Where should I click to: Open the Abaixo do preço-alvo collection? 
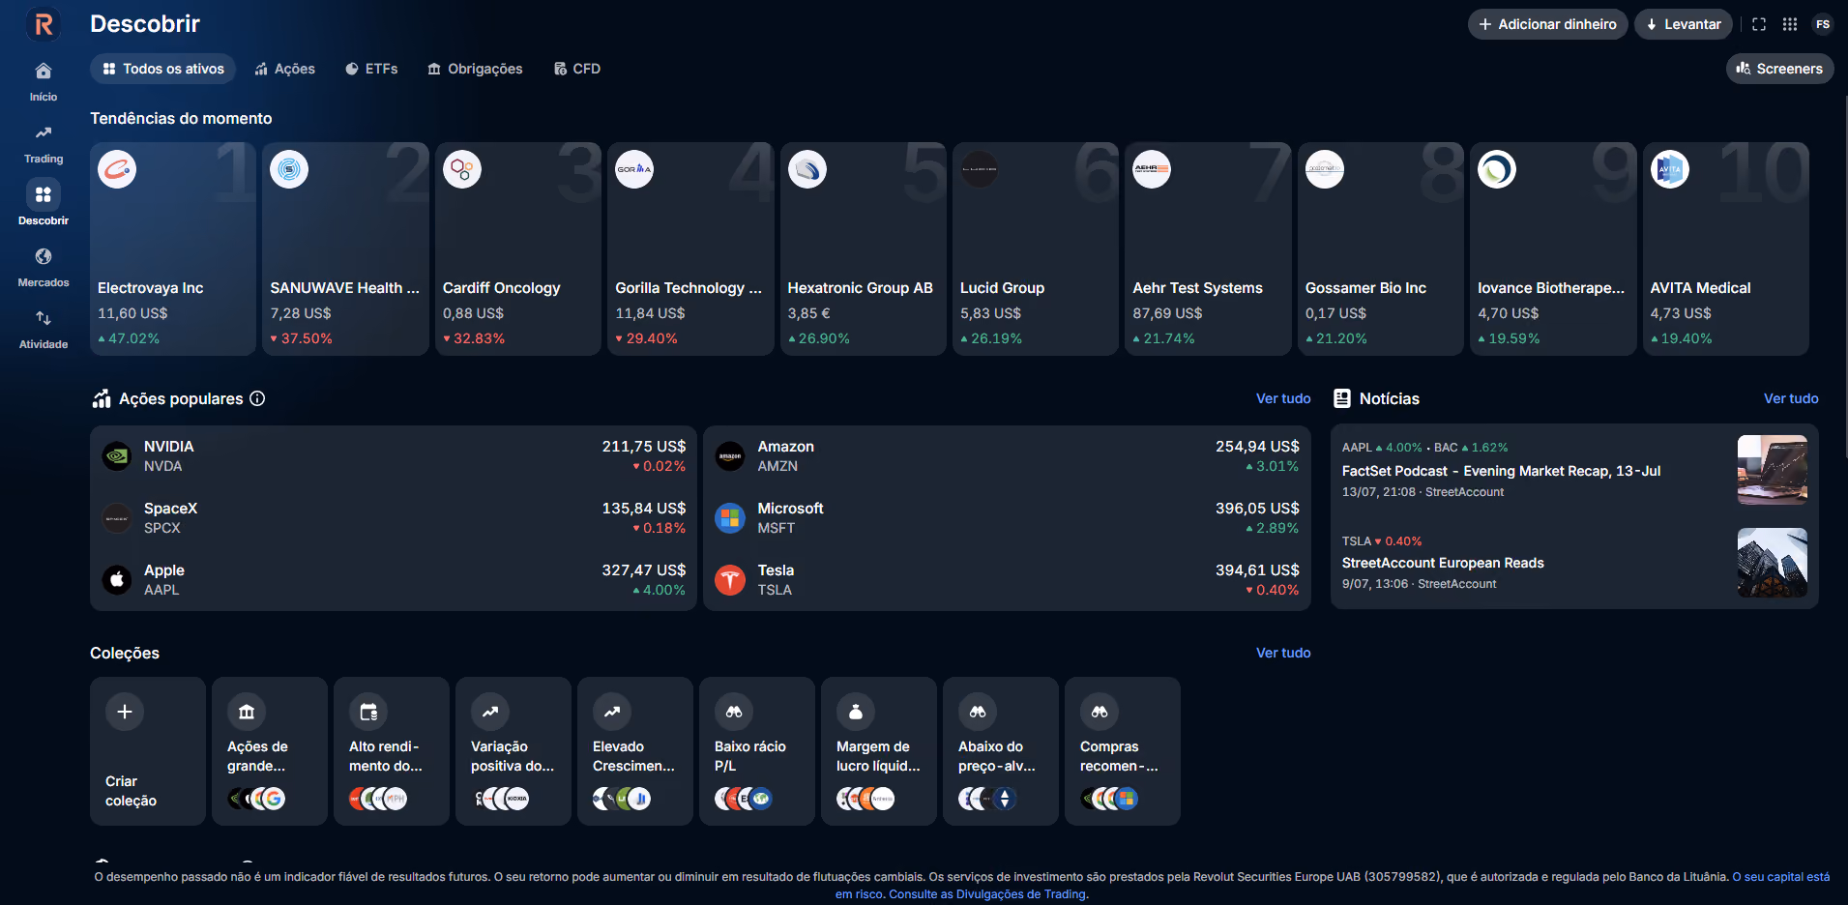point(1001,751)
